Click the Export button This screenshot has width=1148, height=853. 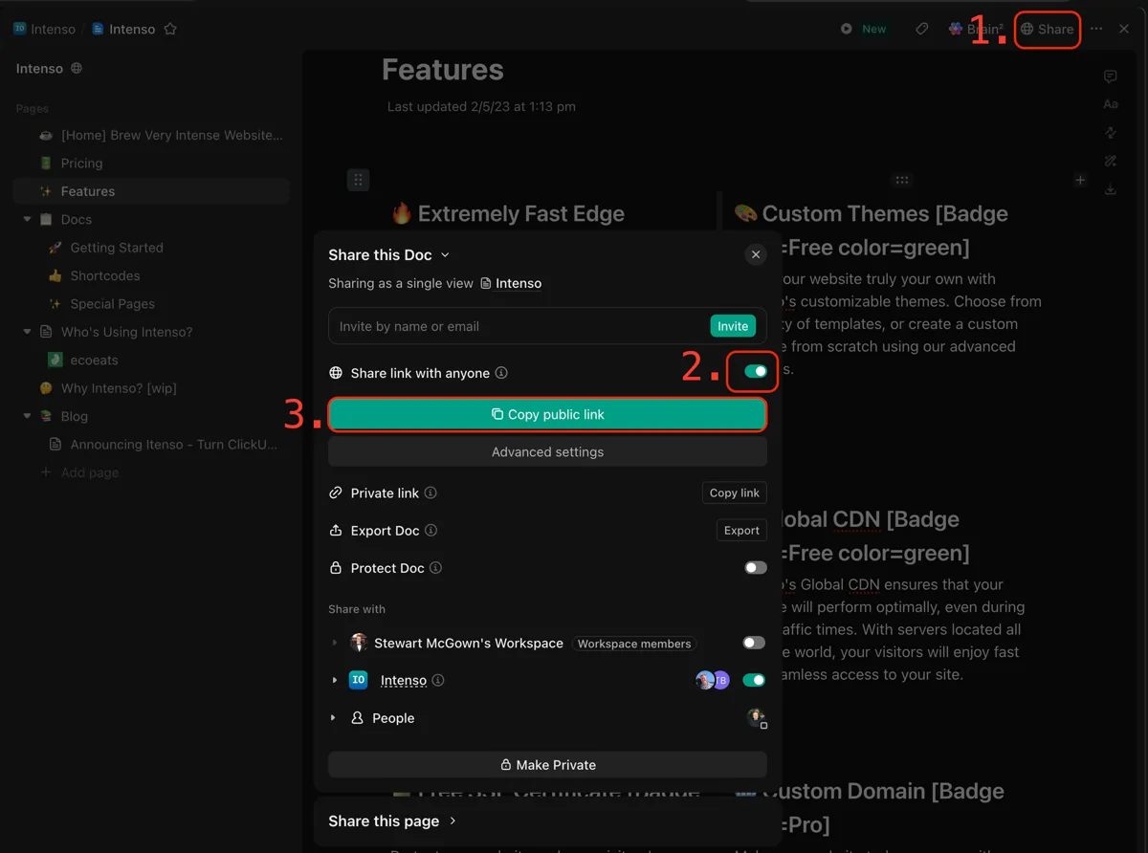click(x=741, y=531)
